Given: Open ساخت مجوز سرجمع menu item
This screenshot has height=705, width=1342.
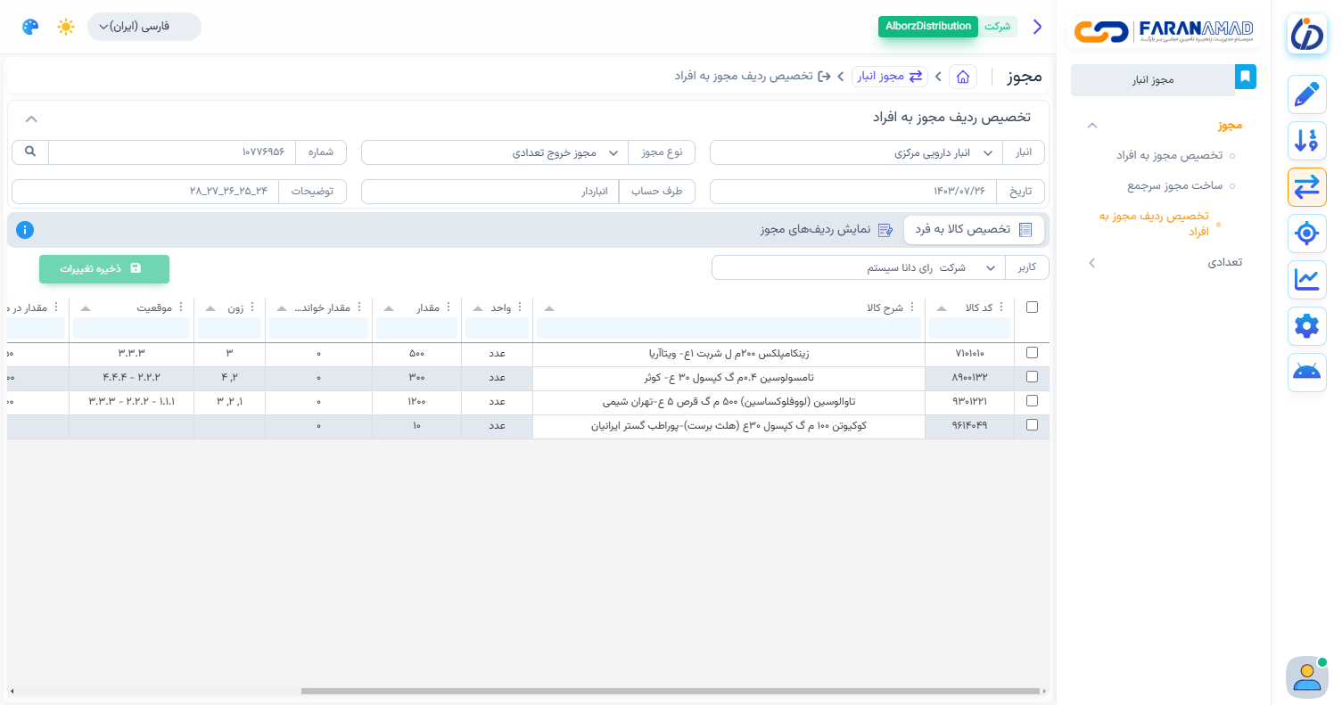Looking at the screenshot, I should (x=1174, y=185).
